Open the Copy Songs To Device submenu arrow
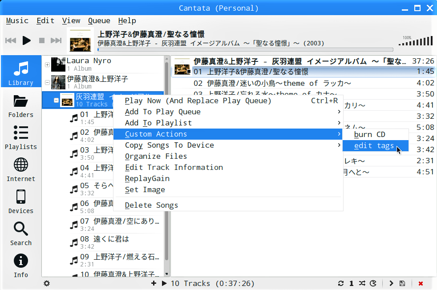Viewport: 437px width, 290px height. coord(339,145)
